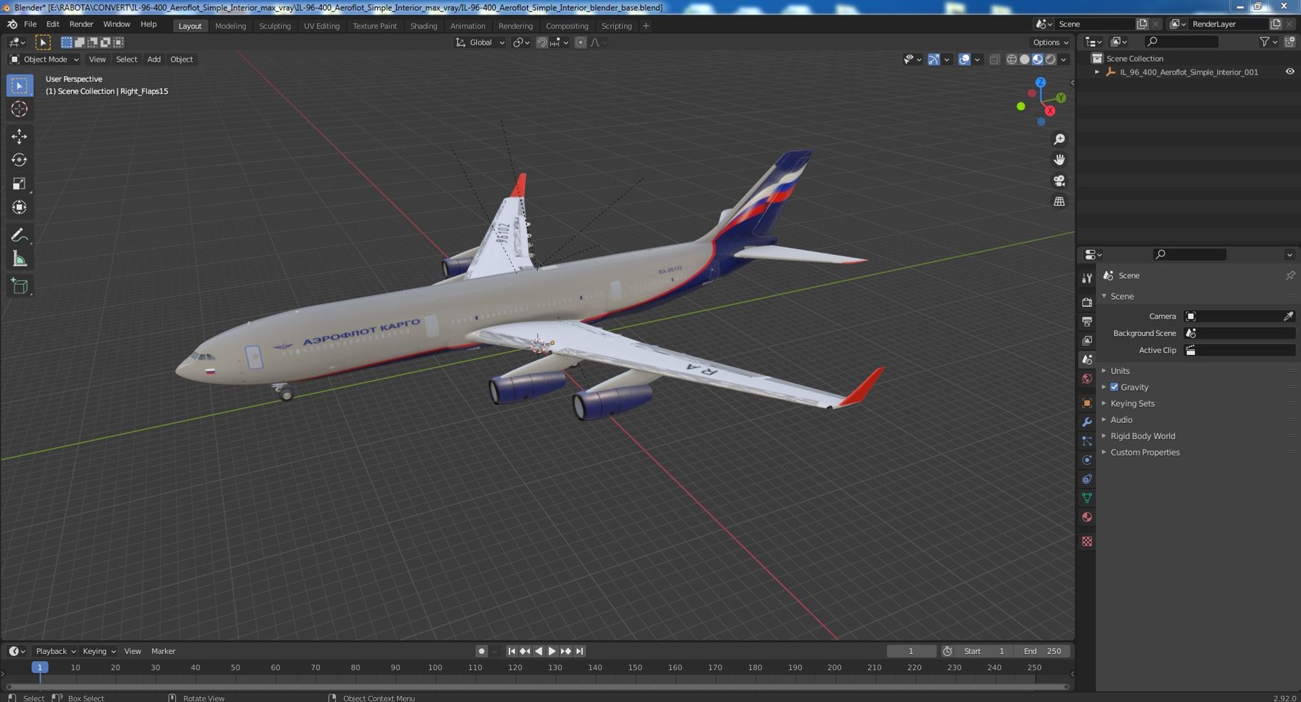
Task: Select the Rotate tool
Action: point(19,160)
